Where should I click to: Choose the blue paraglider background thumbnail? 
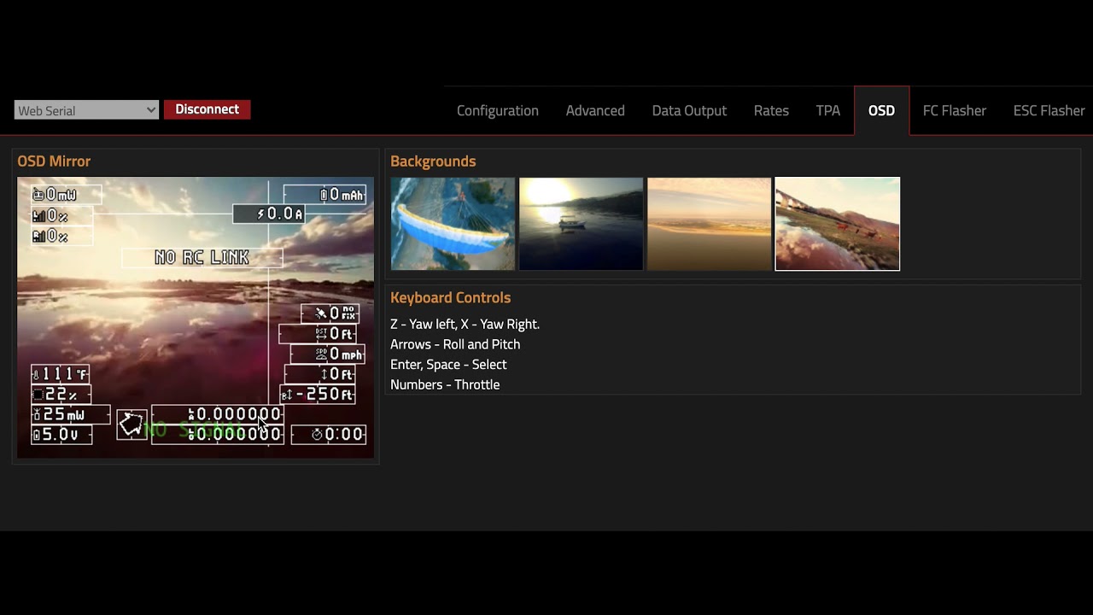[x=453, y=224]
